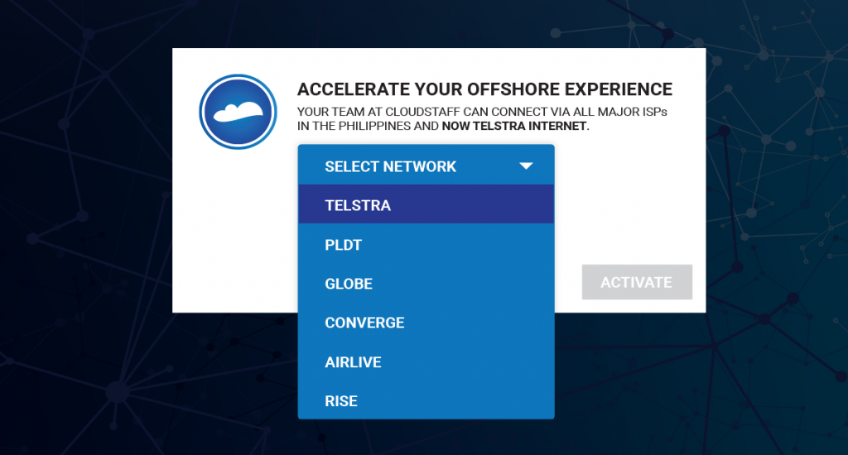Click the network node cluster in top-right background

(x=763, y=55)
